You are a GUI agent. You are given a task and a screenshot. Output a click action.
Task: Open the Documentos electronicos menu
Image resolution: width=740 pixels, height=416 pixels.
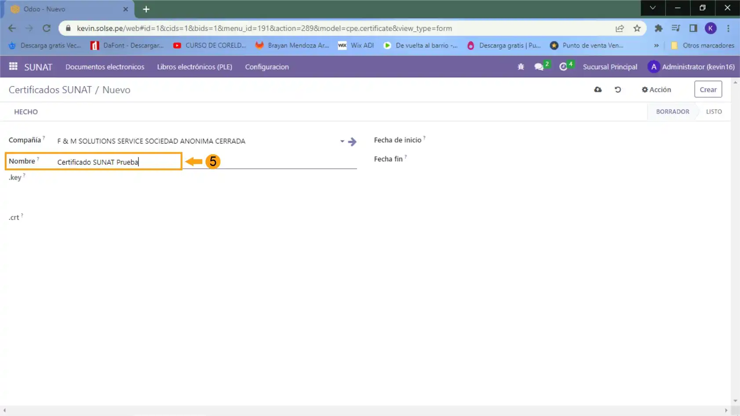coord(105,67)
